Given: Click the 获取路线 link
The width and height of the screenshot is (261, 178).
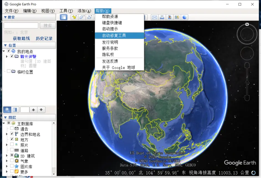Looking at the screenshot, I should [x=21, y=39].
